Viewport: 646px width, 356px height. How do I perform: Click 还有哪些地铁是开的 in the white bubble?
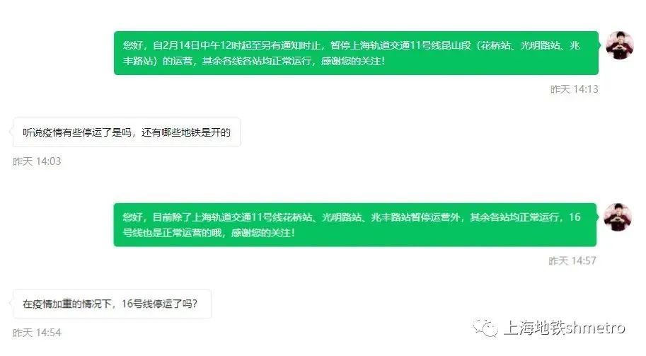(186, 132)
